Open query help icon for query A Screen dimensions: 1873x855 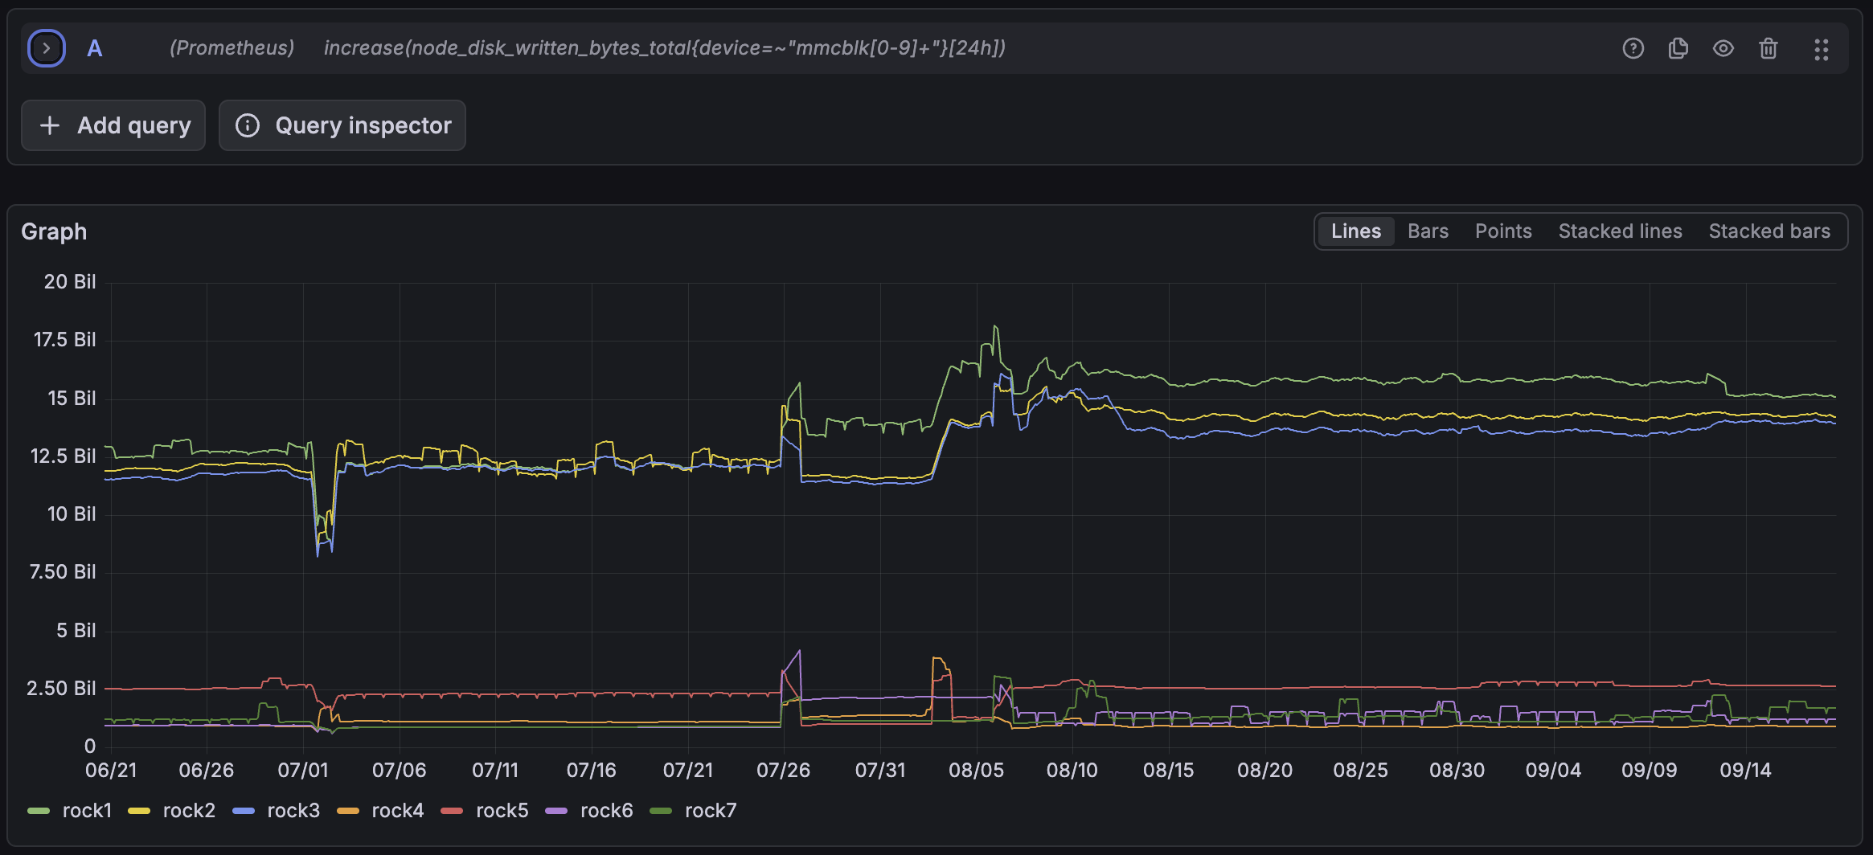pyautogui.click(x=1633, y=48)
